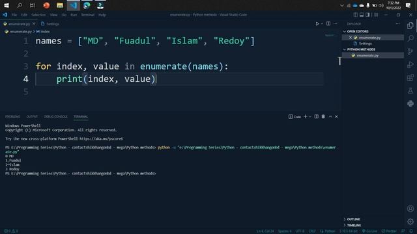
Task: Change indentation via Spaces: 4 status item
Action: tap(285, 231)
